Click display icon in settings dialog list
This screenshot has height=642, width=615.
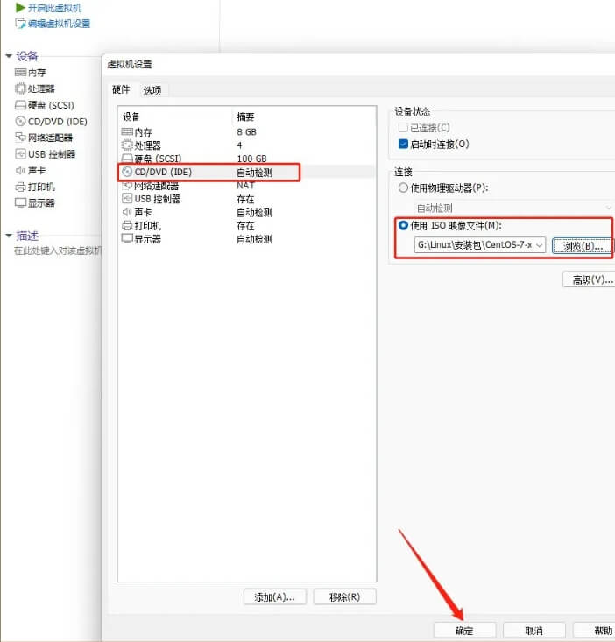coord(127,239)
